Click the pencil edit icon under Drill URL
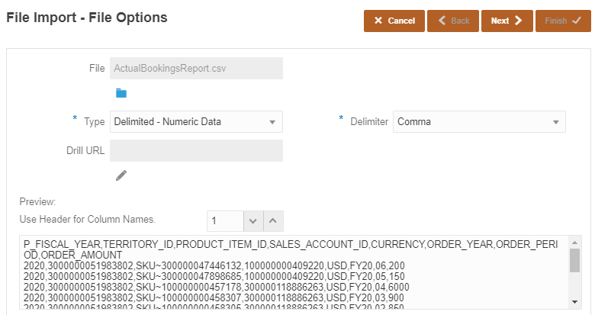This screenshot has width=595, height=315. pyautogui.click(x=121, y=175)
